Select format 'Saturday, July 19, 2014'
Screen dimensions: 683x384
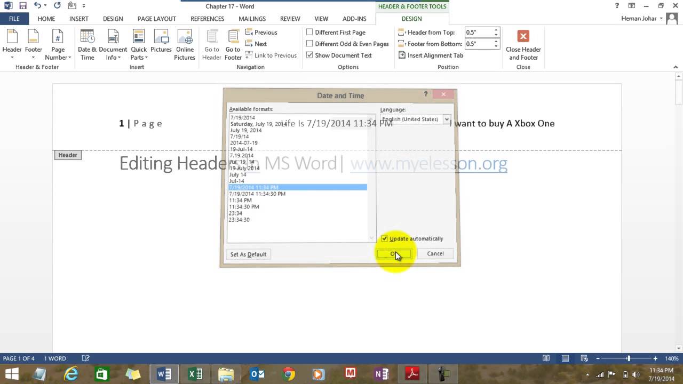259,124
